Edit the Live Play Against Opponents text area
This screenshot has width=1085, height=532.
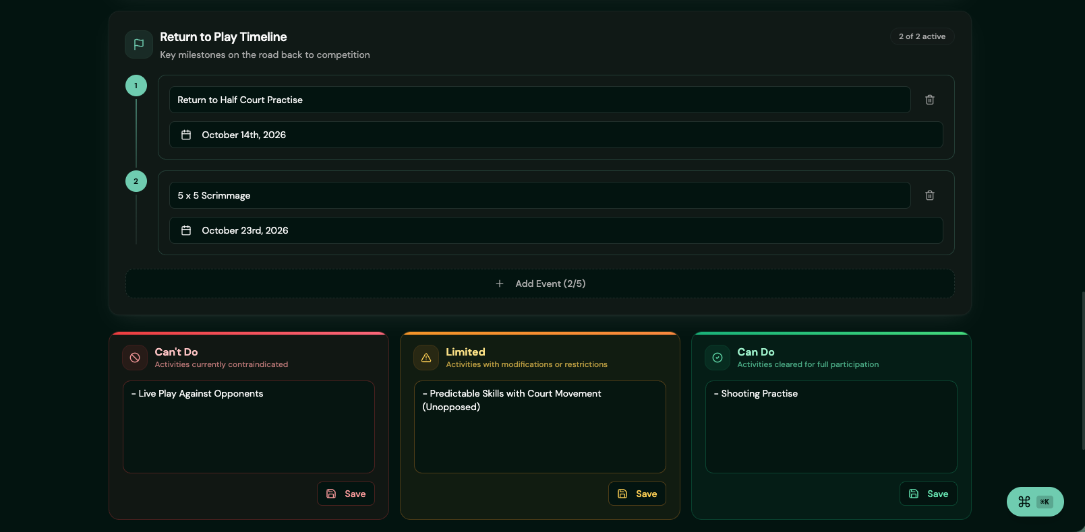tap(249, 427)
